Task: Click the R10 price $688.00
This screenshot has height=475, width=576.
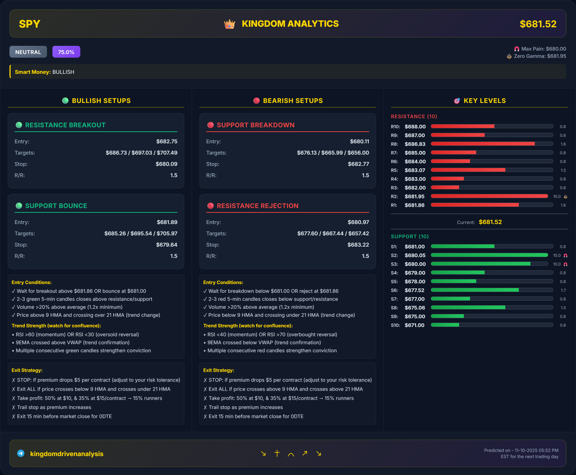Action: 415,127
